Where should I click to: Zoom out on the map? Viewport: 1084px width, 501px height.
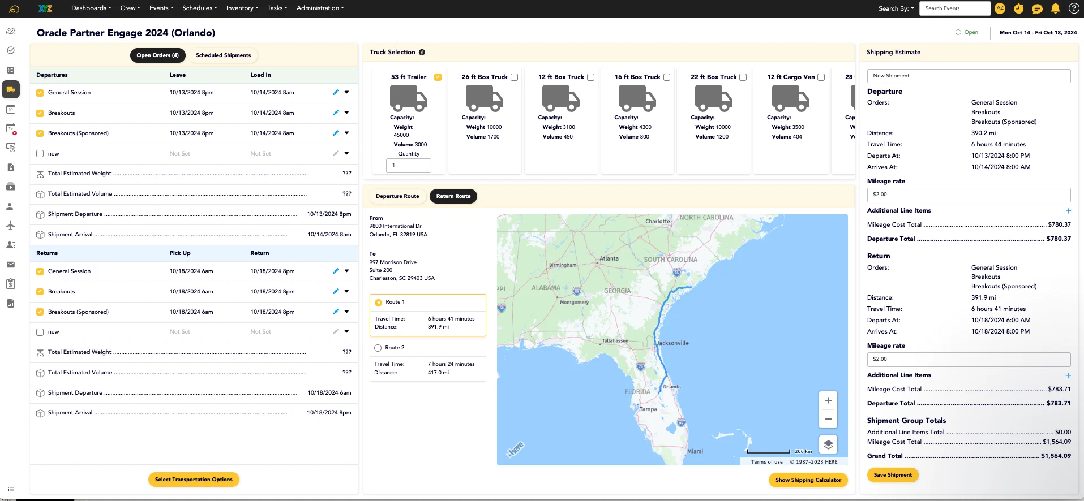pos(828,419)
